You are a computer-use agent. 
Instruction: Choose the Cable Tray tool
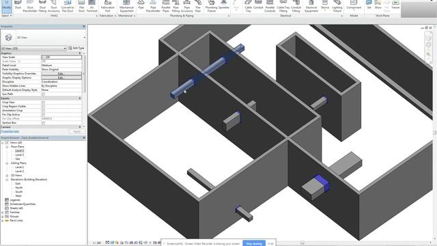click(x=248, y=6)
